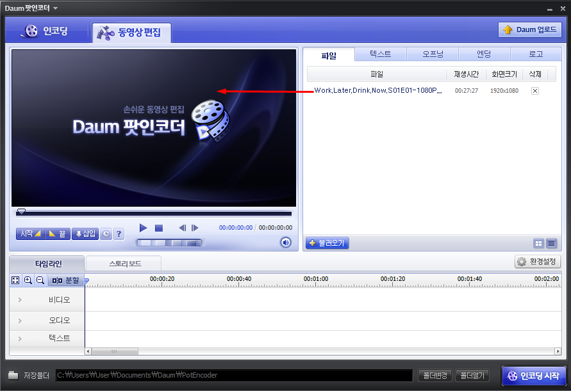Click the timeline horizontal scrollbar thumb
The width and height of the screenshot is (571, 391).
[x=115, y=351]
